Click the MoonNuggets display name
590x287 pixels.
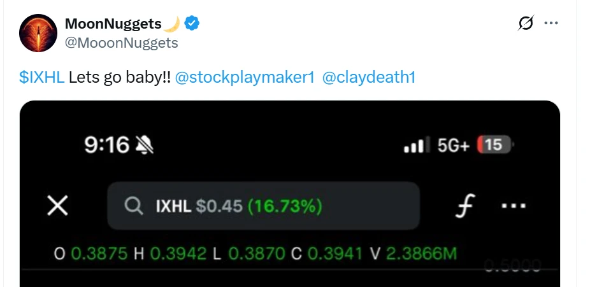point(113,24)
